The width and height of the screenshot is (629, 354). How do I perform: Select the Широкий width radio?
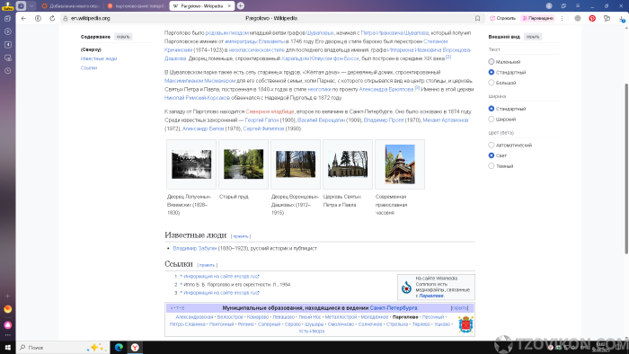click(x=491, y=119)
